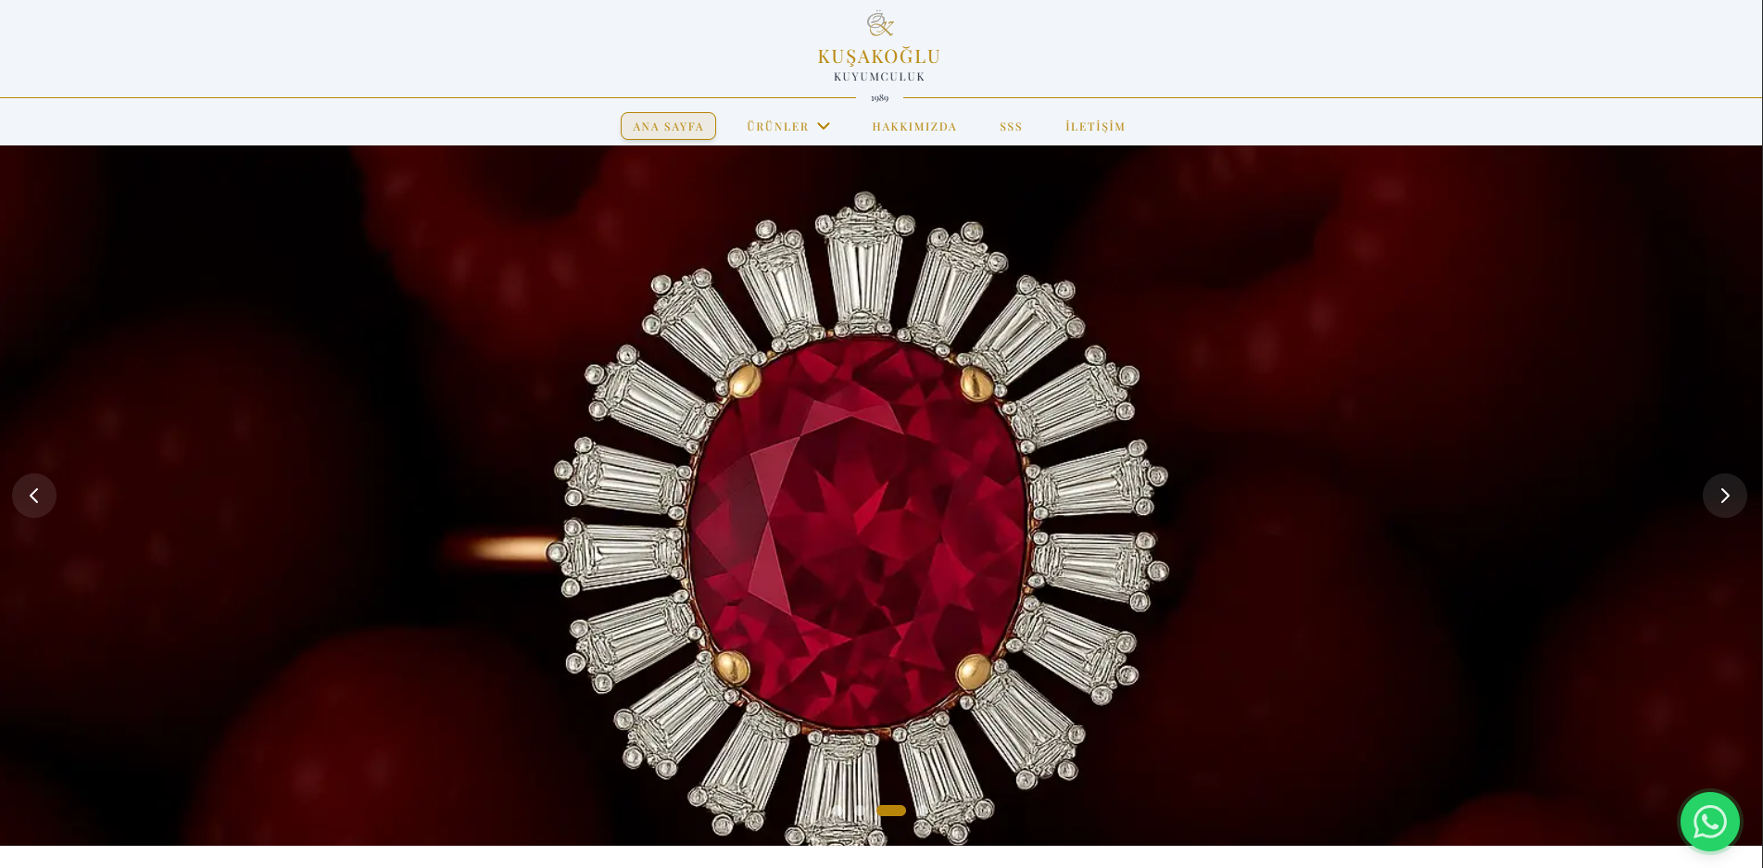Go to previous slide with left arrow
Image resolution: width=1763 pixels, height=868 pixels.
click(x=34, y=496)
